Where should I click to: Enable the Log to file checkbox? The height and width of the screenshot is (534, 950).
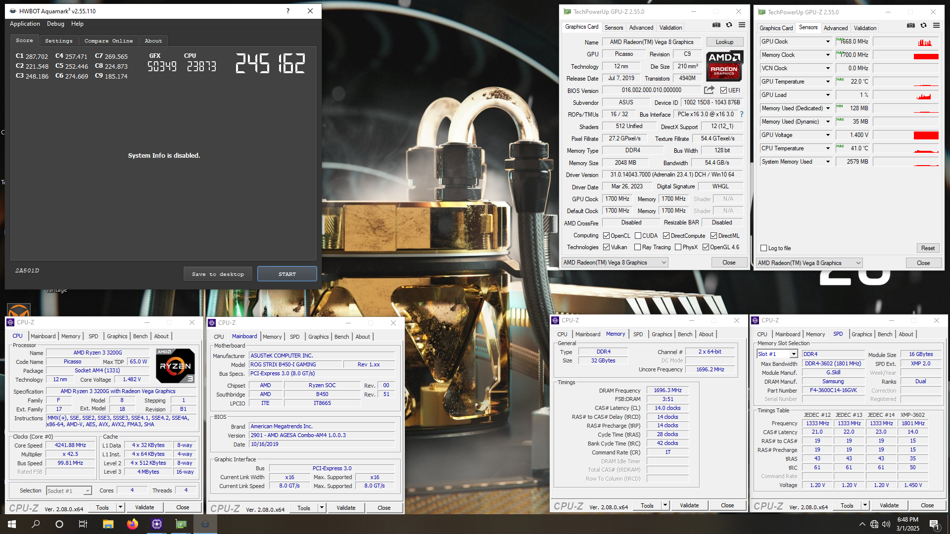763,248
